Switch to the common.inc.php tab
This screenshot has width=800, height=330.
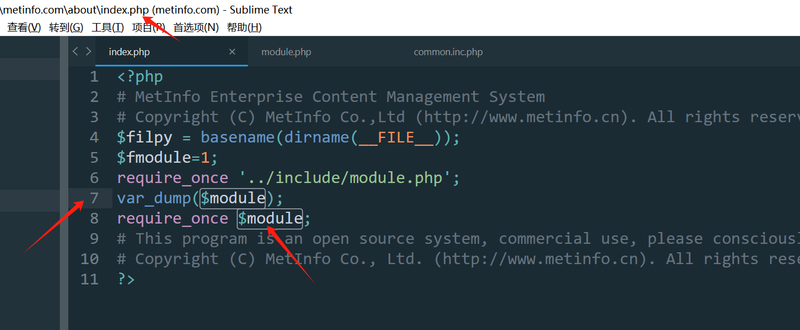tap(448, 52)
